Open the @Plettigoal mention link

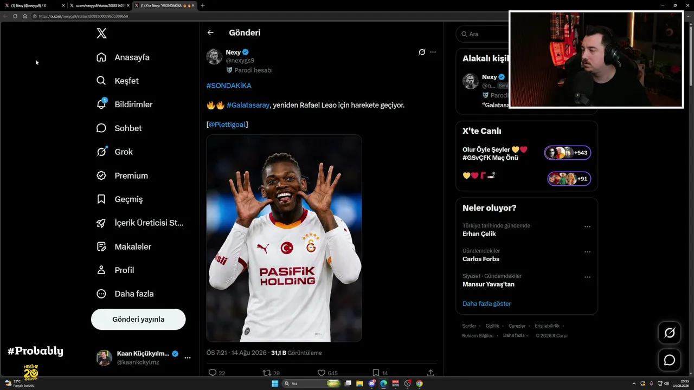227,125
